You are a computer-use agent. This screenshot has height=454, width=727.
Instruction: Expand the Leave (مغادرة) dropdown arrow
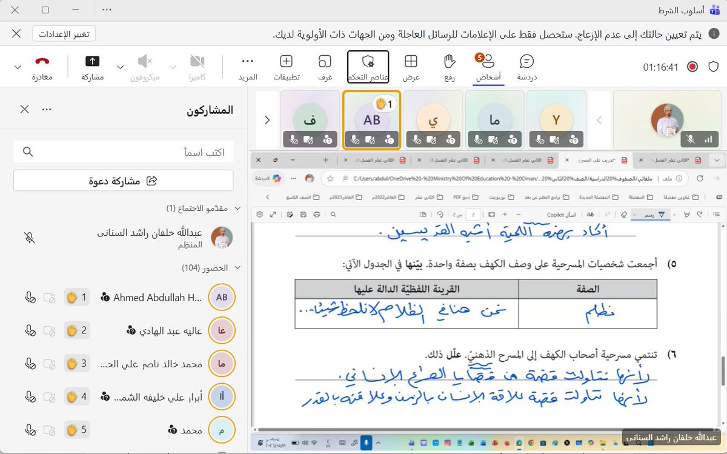pos(17,67)
